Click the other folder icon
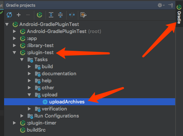The image size is (183, 136). point(38,88)
